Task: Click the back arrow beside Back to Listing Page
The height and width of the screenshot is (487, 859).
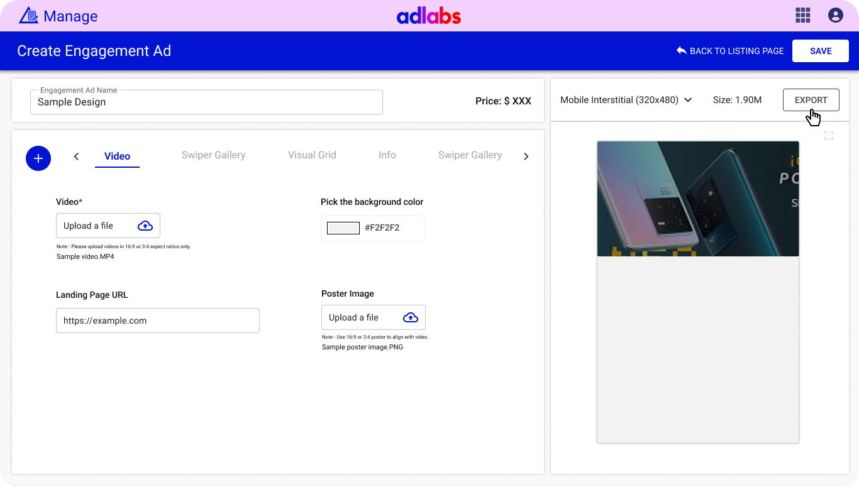Action: pyautogui.click(x=681, y=51)
